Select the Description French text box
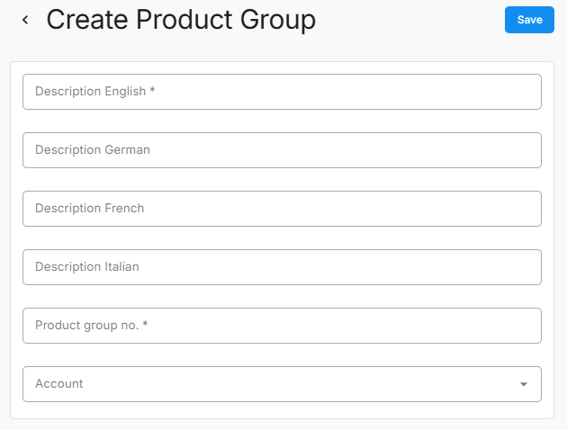This screenshot has height=430, width=567. pos(282,209)
